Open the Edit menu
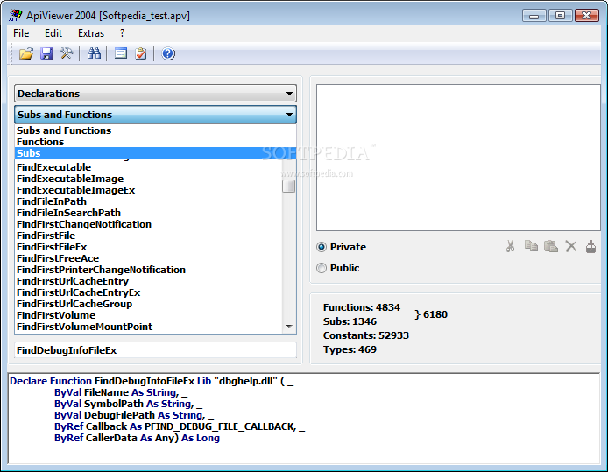Screen dimensions: 608x472 [x=53, y=33]
